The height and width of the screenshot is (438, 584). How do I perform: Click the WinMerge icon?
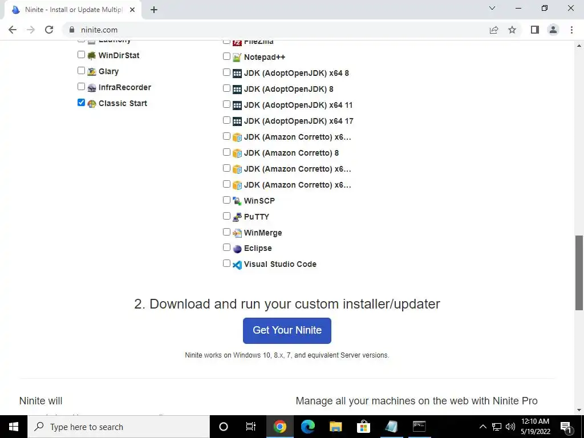point(237,233)
